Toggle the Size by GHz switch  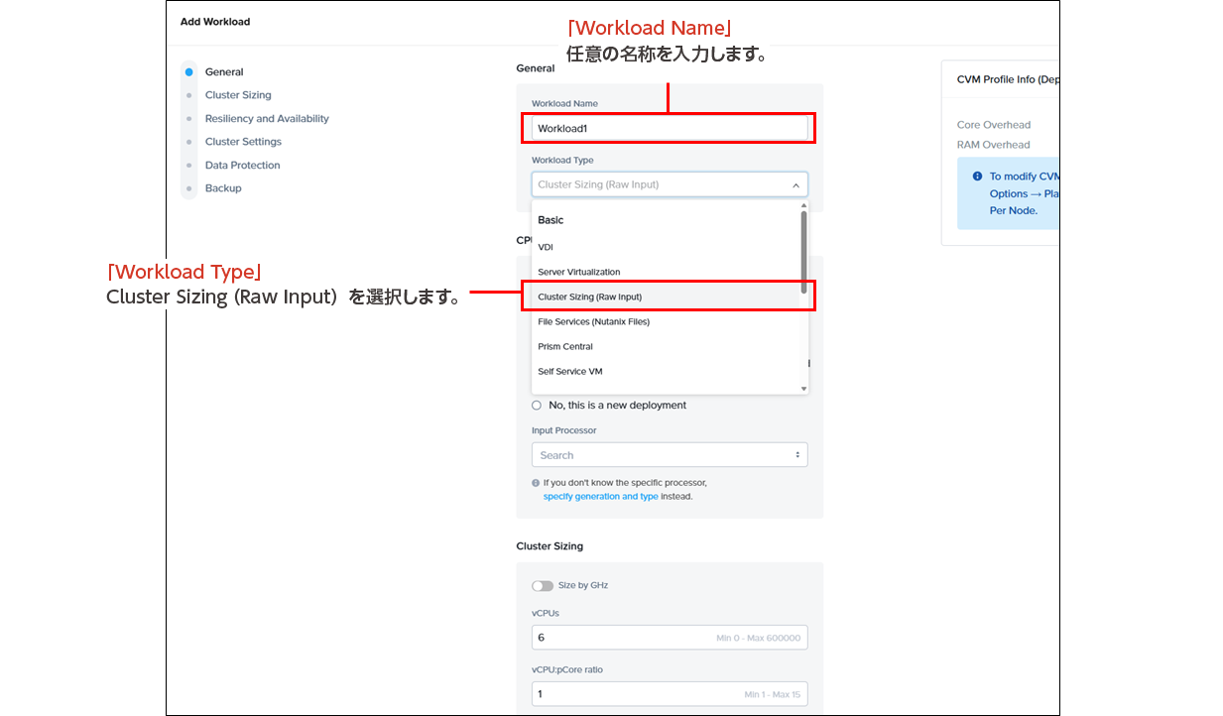click(x=543, y=586)
